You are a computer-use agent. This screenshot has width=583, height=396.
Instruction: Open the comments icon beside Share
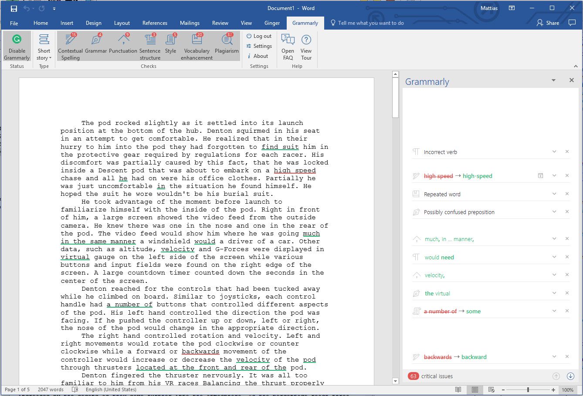tap(572, 23)
